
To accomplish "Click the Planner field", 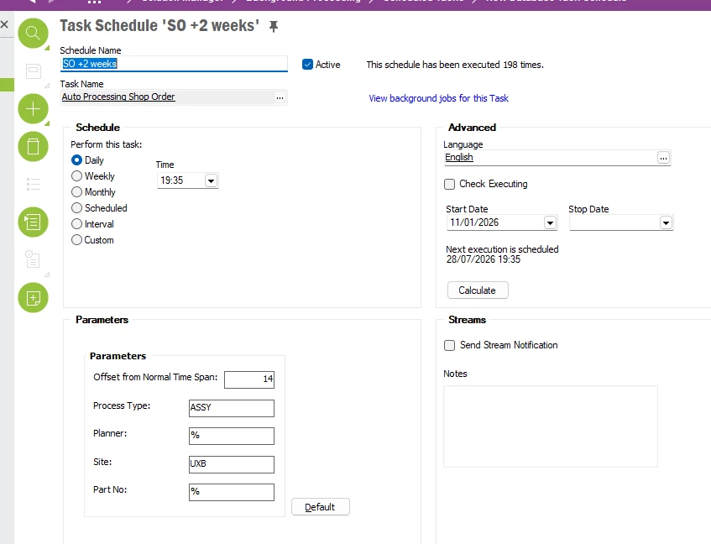I will [x=231, y=436].
